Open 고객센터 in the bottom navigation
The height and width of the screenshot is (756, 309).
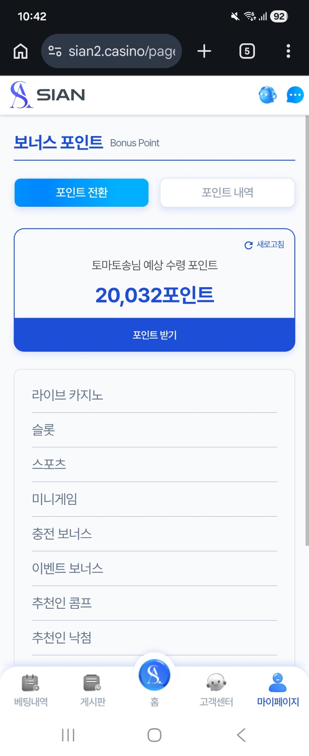point(216,690)
